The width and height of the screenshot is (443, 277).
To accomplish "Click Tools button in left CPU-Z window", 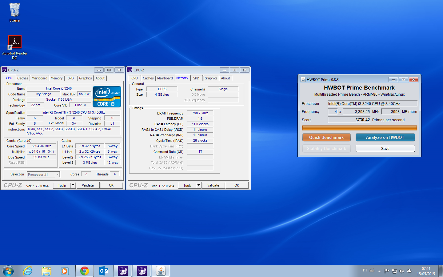I will [x=62, y=185].
